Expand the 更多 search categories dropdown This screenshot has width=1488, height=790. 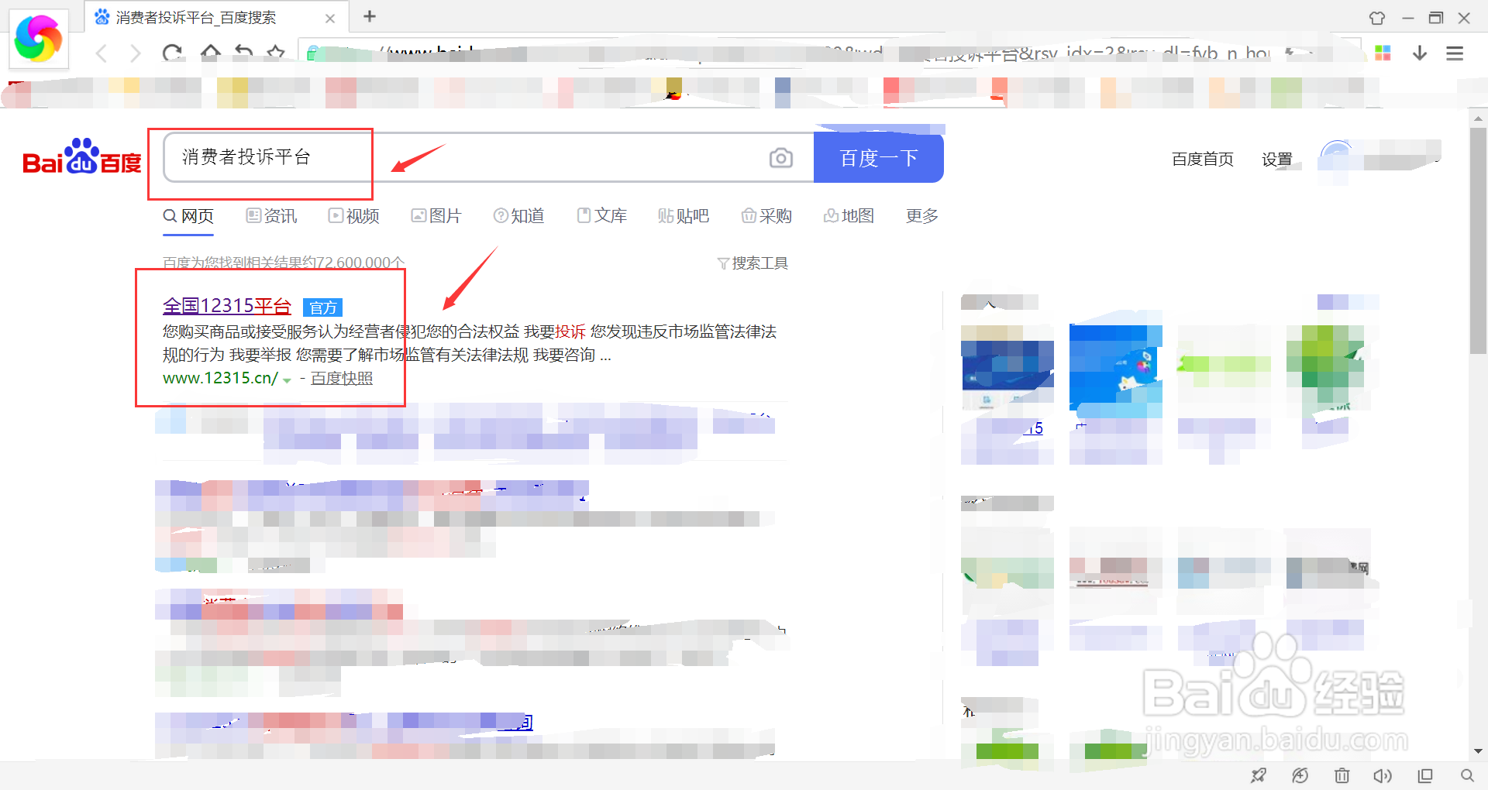921,216
